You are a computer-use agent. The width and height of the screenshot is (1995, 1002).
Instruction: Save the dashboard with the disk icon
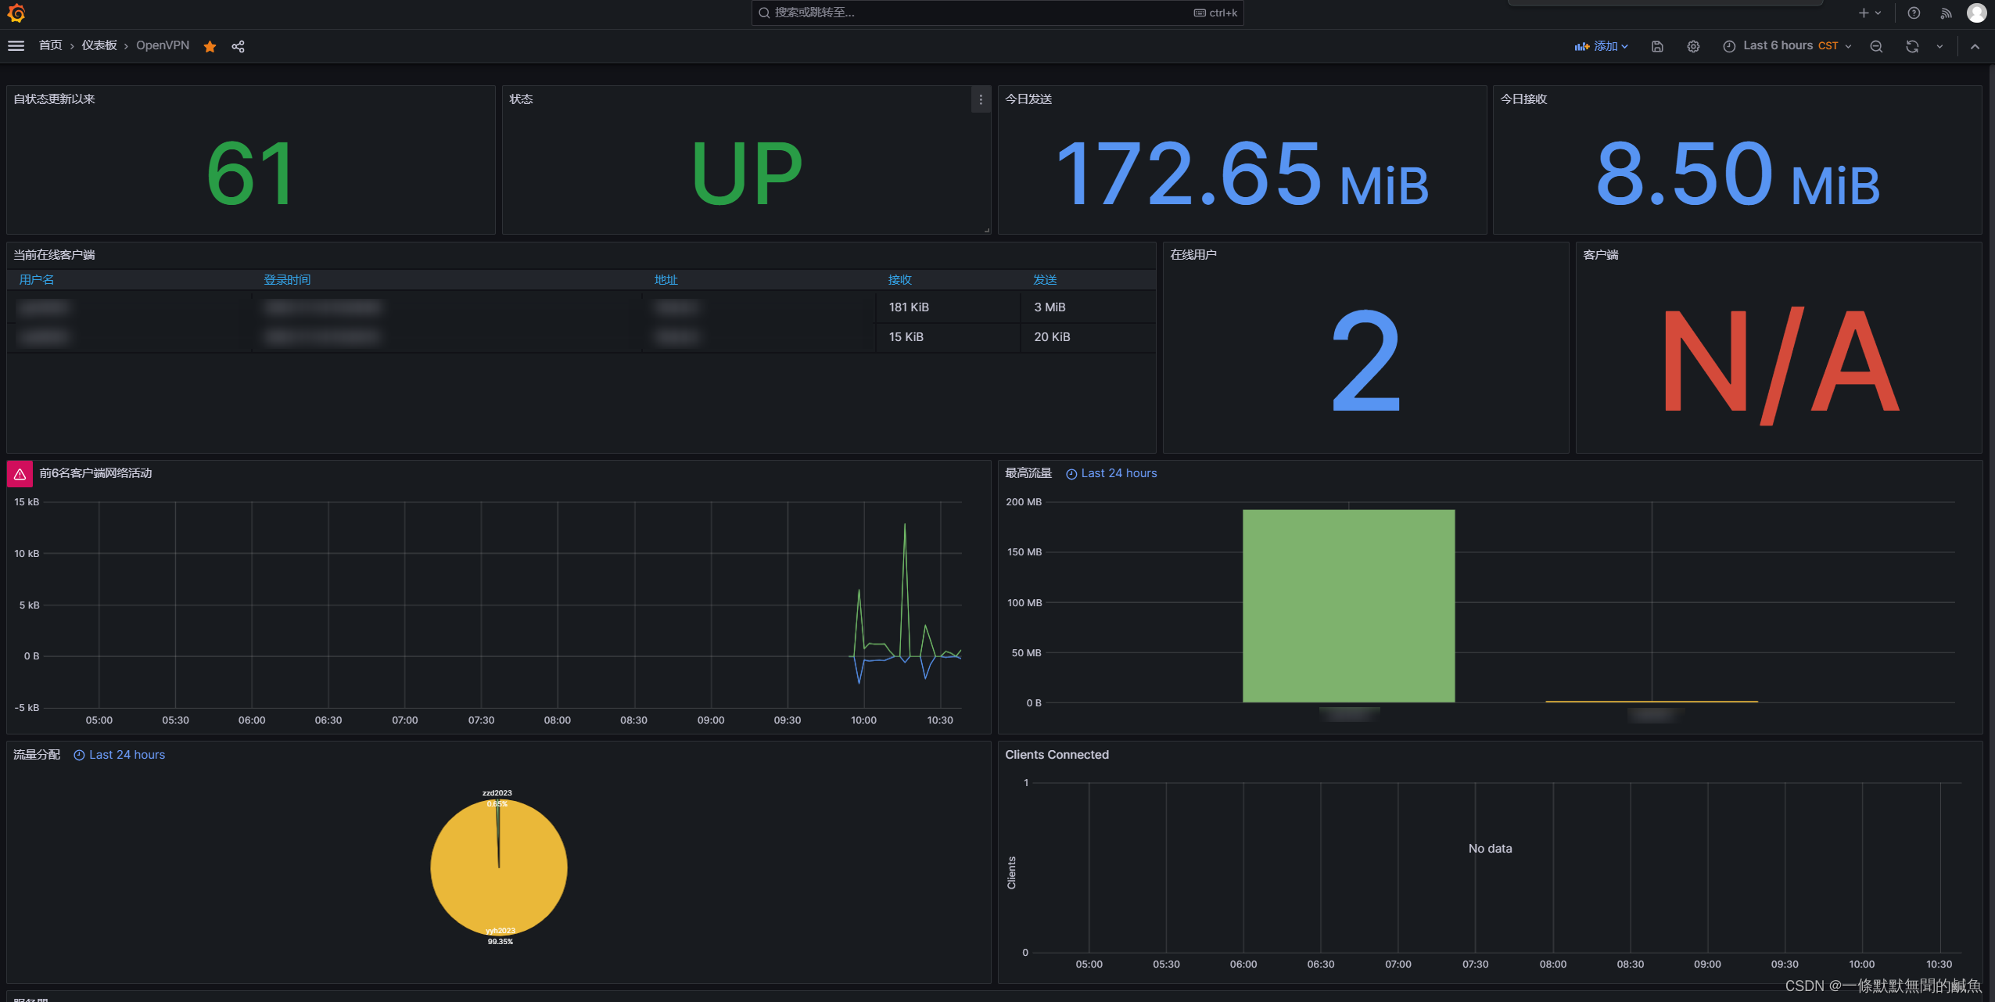point(1657,46)
